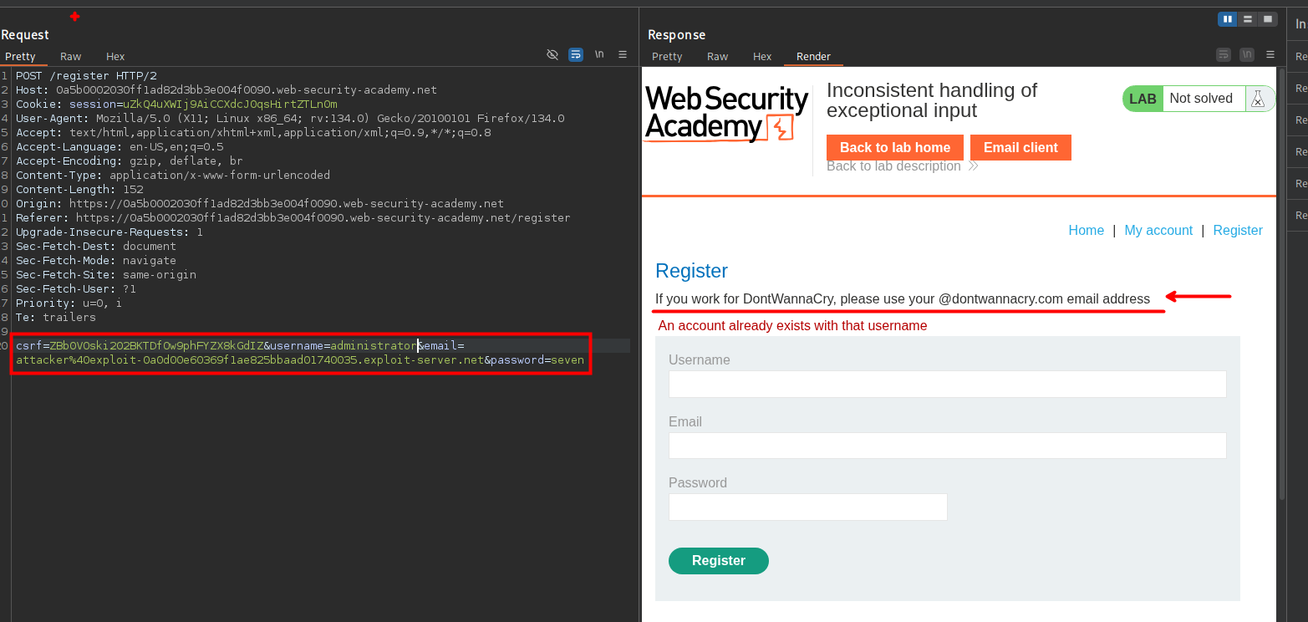Image resolution: width=1308 pixels, height=622 pixels.
Task: Open the Pretty tab in Response
Action: click(x=667, y=57)
